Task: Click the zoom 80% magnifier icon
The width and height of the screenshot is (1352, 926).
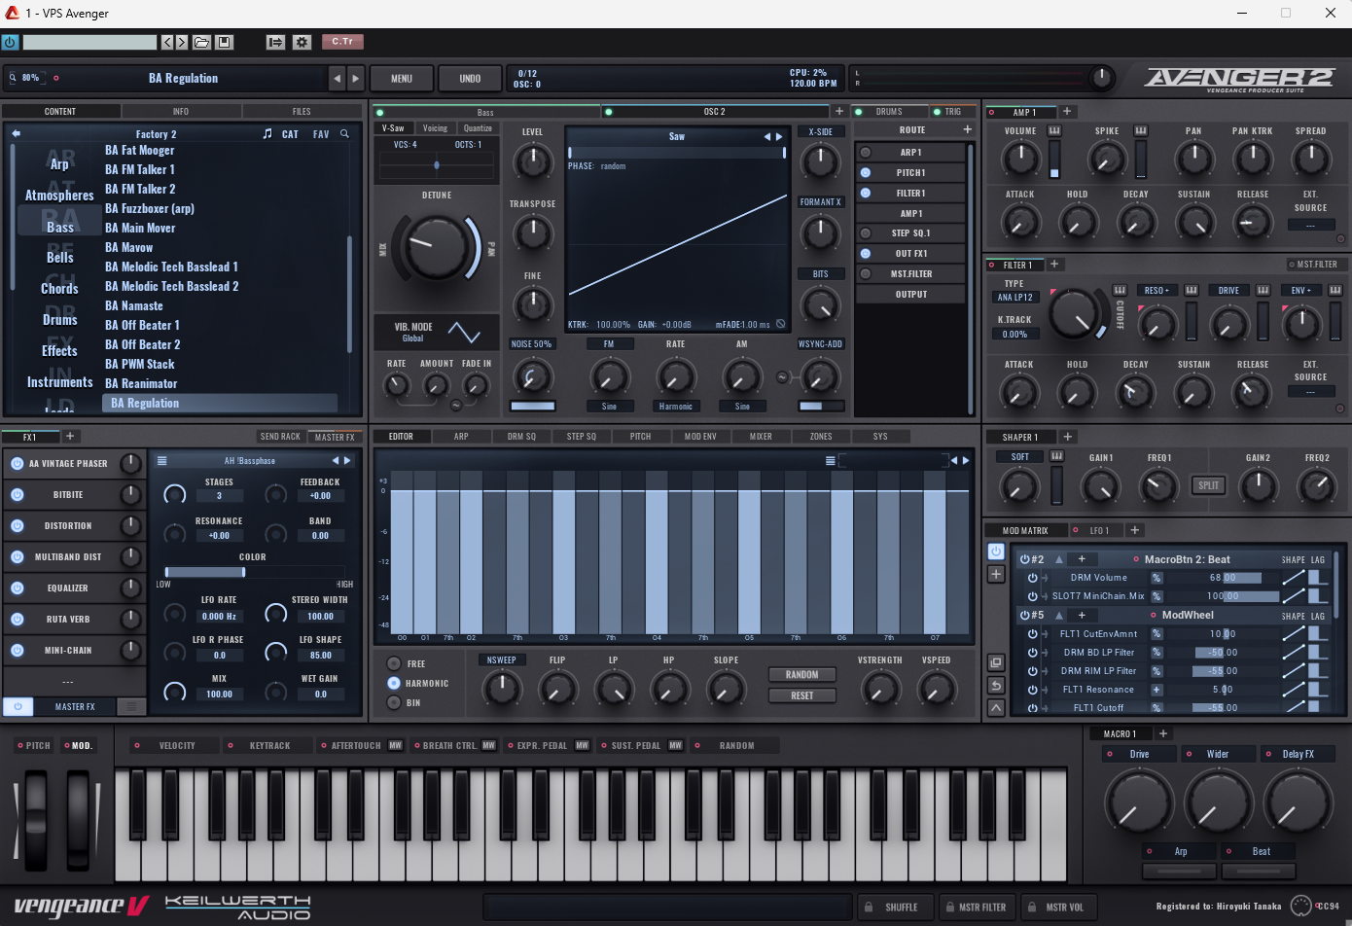Action: pos(13,78)
